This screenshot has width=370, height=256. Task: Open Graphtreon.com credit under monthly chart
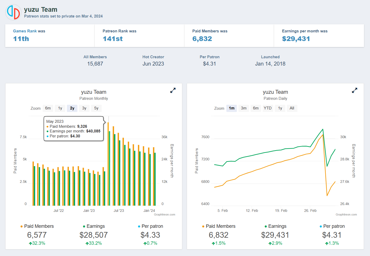[x=164, y=214]
